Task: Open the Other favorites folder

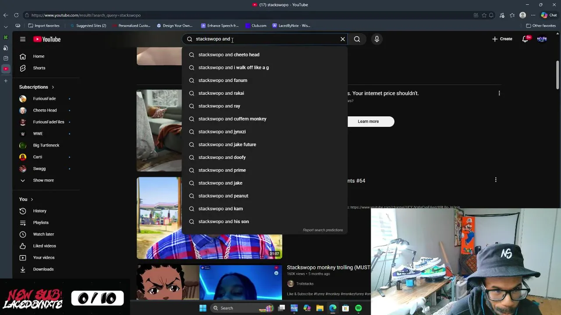Action: (x=541, y=26)
